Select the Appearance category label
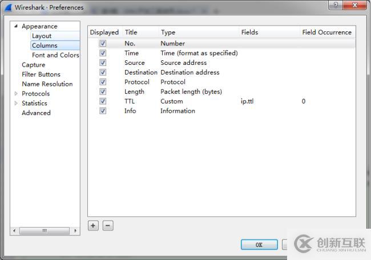Image resolution: width=371 pixels, height=260 pixels. (39, 26)
